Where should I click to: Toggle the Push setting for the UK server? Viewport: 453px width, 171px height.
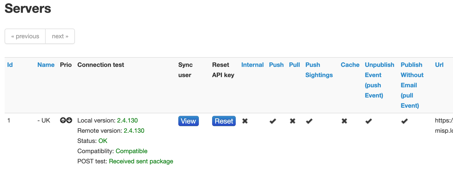[x=273, y=121]
